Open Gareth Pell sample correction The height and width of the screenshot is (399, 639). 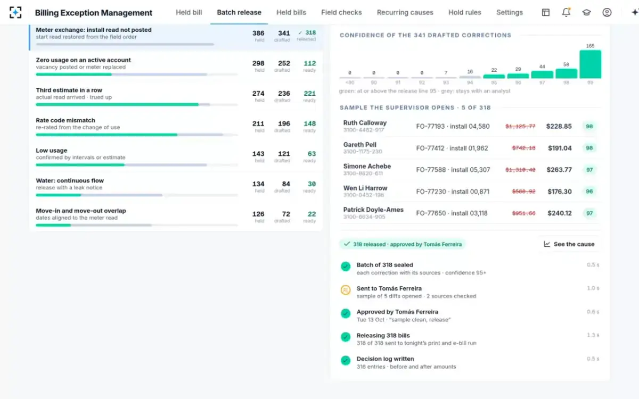471,148
